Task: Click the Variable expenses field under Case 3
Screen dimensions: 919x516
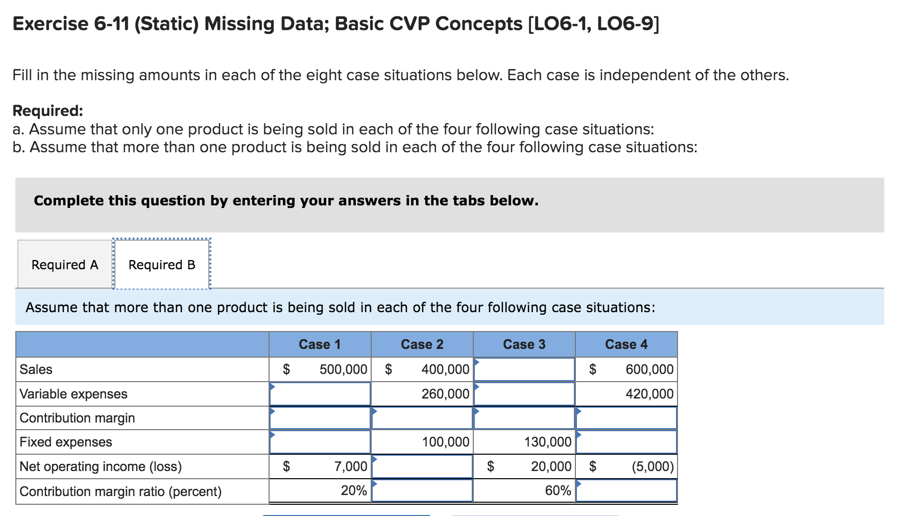Action: pos(523,393)
